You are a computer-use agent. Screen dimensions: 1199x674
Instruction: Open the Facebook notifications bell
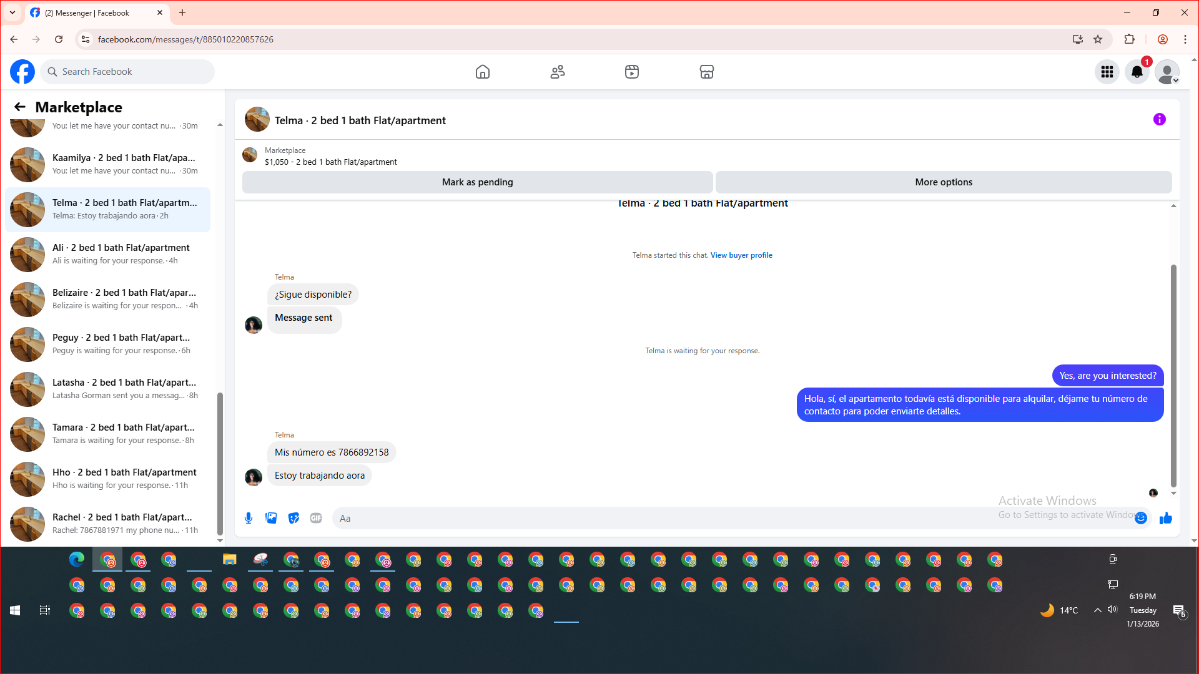point(1137,72)
